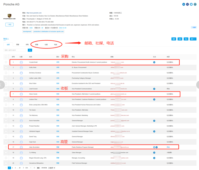
Task: Open the items-per-page dropdown
Action: 52,168
